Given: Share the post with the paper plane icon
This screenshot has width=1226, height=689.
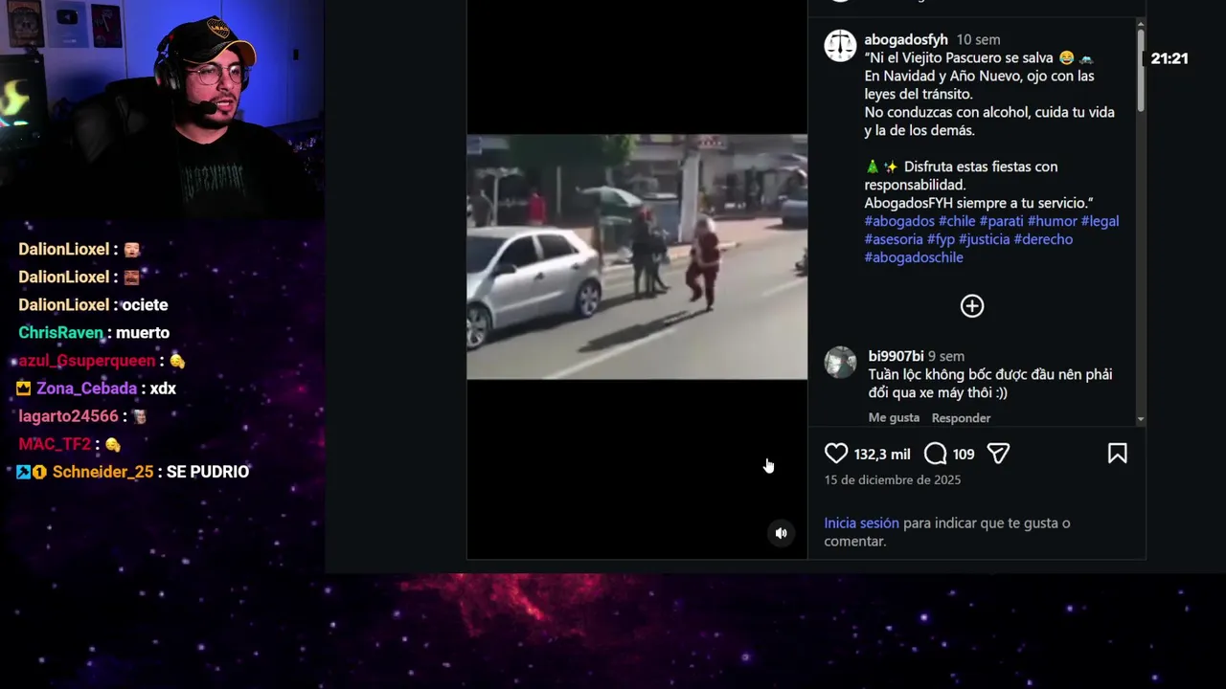Looking at the screenshot, I should (x=998, y=454).
